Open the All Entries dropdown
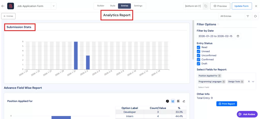The width and height of the screenshot is (260, 119). coord(232,16)
